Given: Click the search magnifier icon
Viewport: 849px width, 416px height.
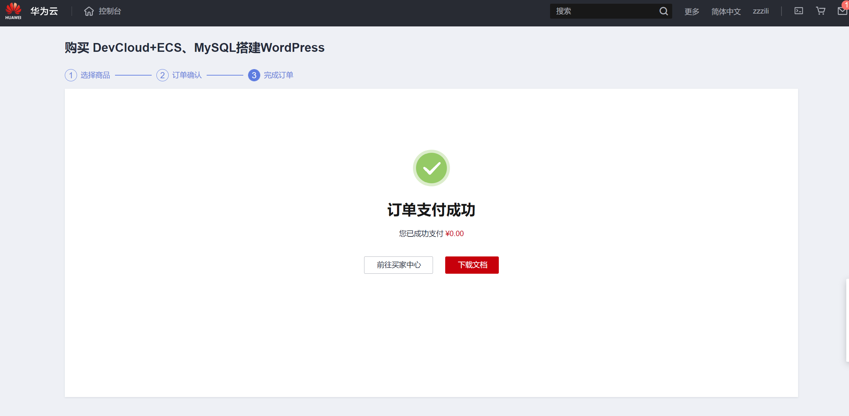Looking at the screenshot, I should click(x=663, y=11).
